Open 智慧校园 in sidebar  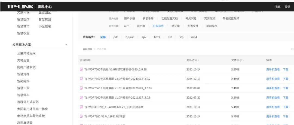(x=45, y=19)
